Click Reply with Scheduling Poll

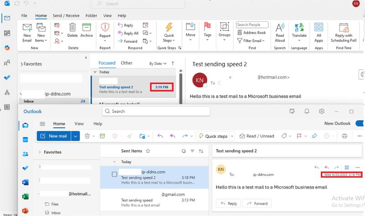tap(344, 32)
